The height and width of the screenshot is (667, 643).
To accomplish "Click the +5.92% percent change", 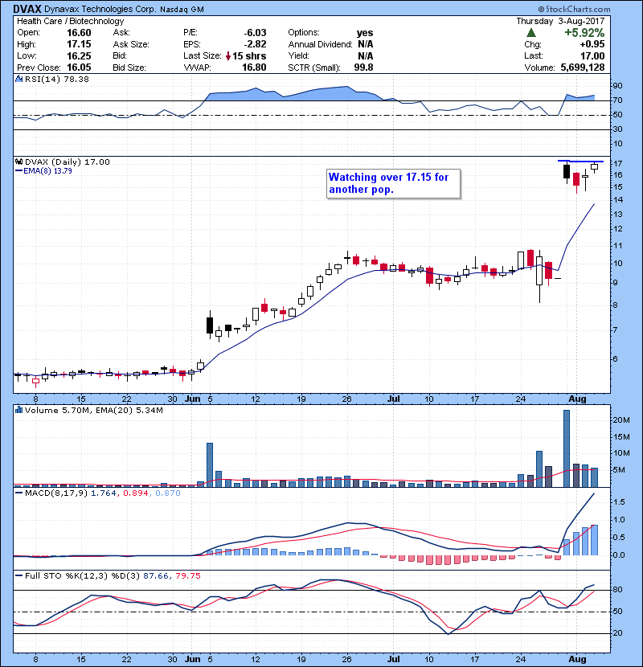I will click(584, 33).
